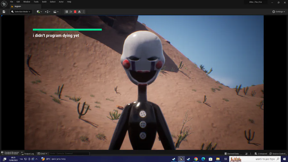
Task: Open Task View from the taskbar
Action: pyautogui.click(x=226, y=159)
